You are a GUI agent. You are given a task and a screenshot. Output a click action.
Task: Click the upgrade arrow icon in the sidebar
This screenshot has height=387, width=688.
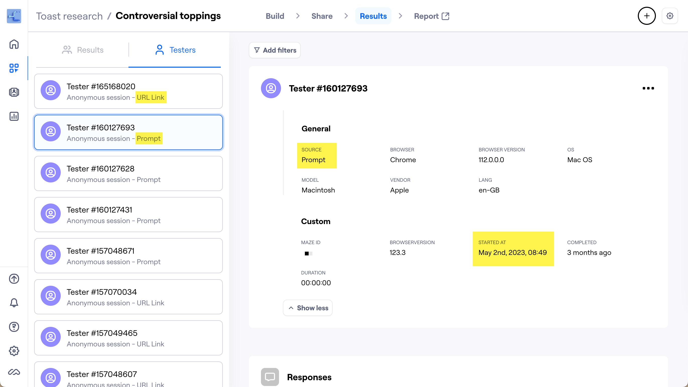click(14, 279)
